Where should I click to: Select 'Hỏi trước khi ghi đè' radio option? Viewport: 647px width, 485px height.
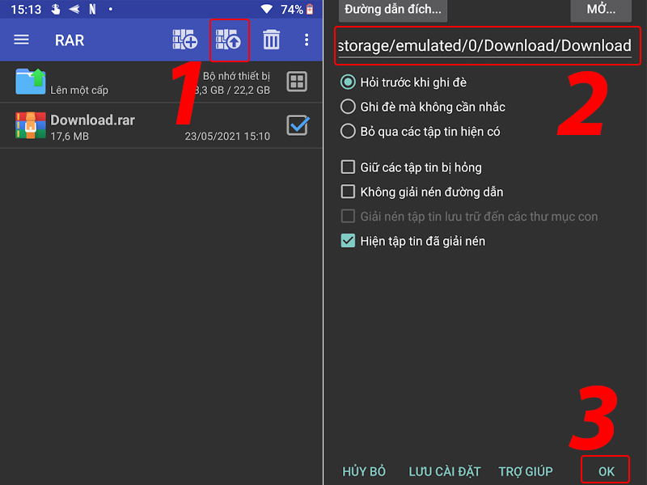pos(348,82)
